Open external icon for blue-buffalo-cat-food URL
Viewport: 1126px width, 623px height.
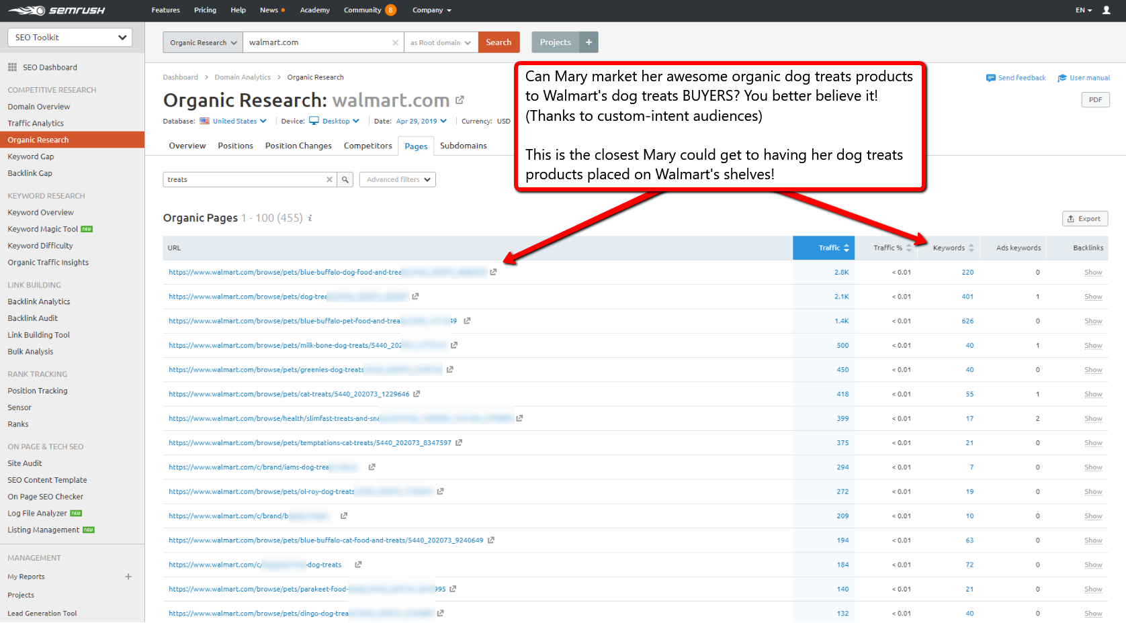click(x=491, y=540)
